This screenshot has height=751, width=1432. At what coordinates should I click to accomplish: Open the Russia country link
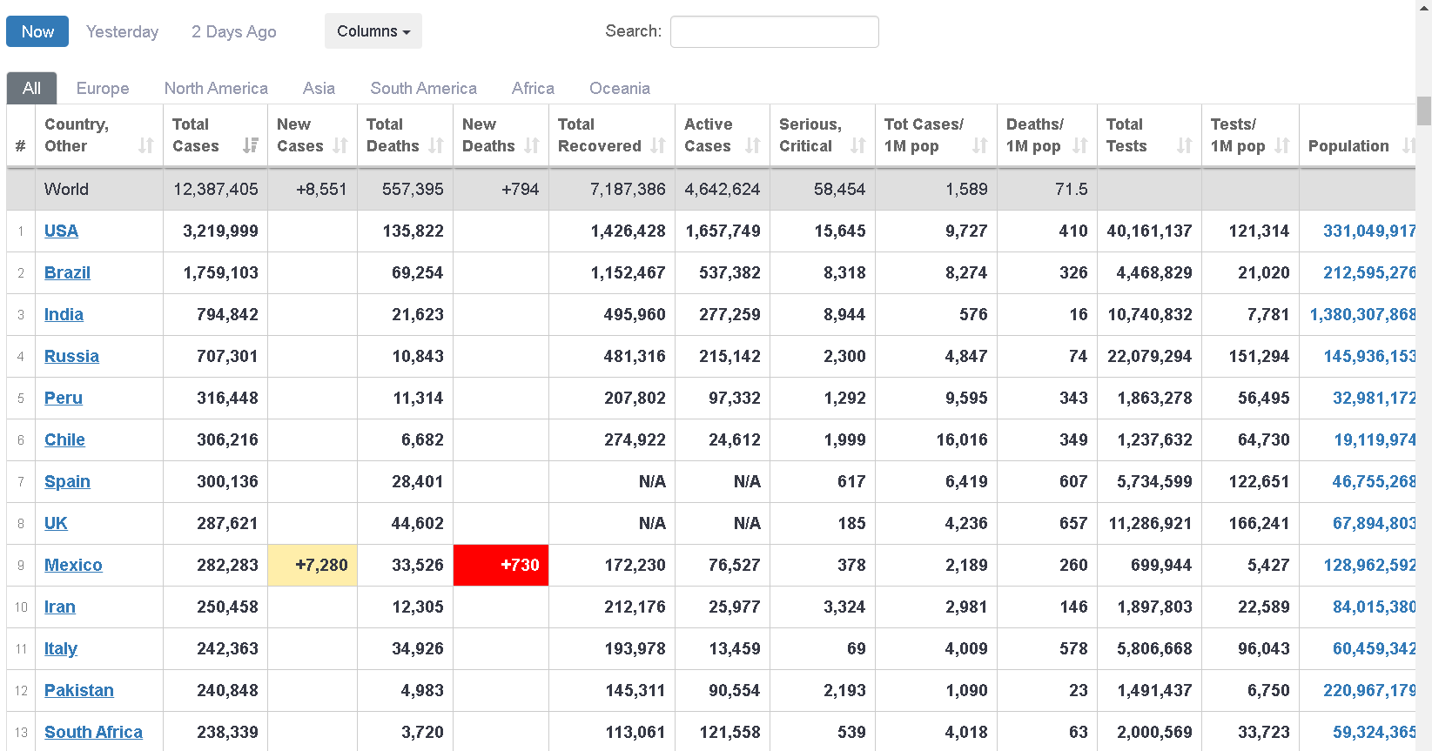(x=71, y=356)
